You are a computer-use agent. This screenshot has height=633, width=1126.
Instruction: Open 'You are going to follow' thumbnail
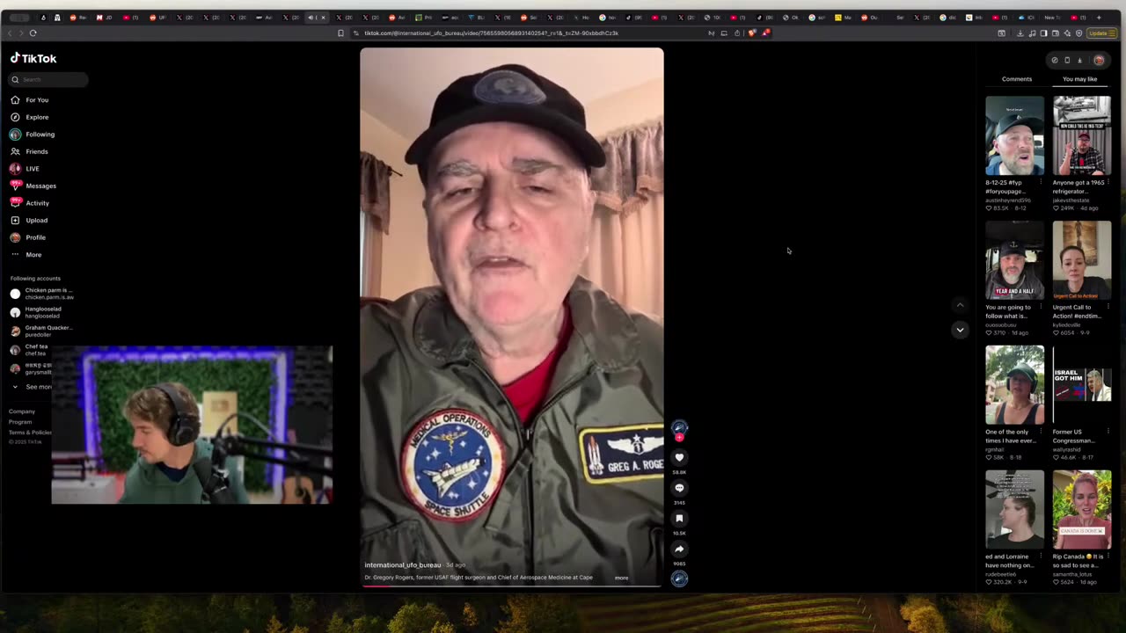[x=1015, y=260]
